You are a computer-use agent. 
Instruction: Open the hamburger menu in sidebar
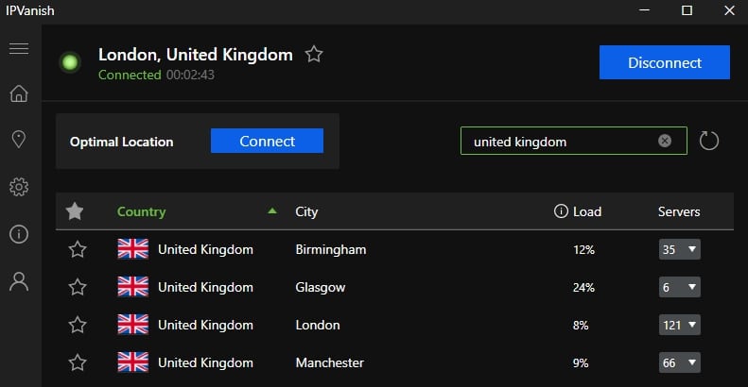[x=19, y=48]
